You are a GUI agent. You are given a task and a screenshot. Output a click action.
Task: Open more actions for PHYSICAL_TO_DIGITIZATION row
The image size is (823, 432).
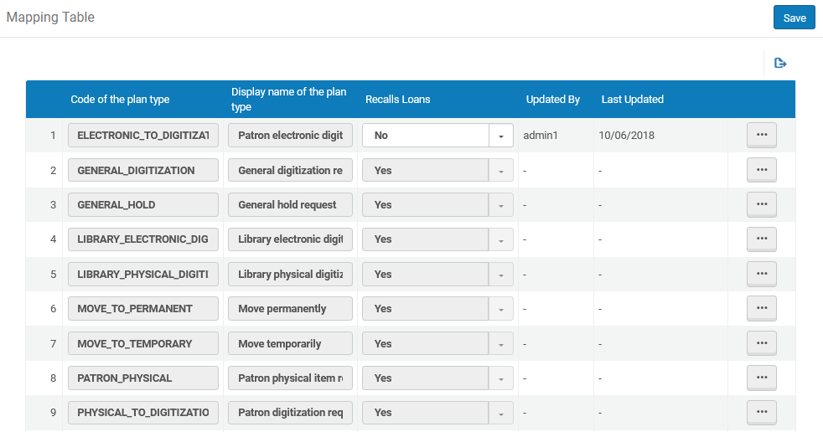point(761,413)
